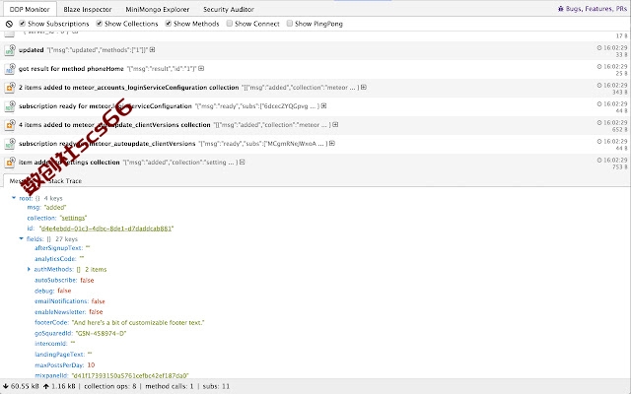Screen dimensions: 631x394
Task: Click the analyticsCode key
Action: pyautogui.click(x=55, y=259)
